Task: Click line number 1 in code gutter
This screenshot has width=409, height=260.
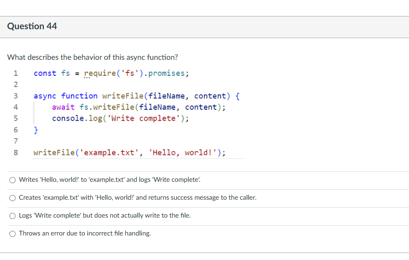Action: click(x=16, y=73)
